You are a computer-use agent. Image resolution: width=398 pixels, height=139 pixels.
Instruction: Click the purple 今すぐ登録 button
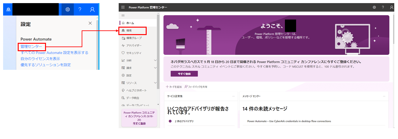184,74
